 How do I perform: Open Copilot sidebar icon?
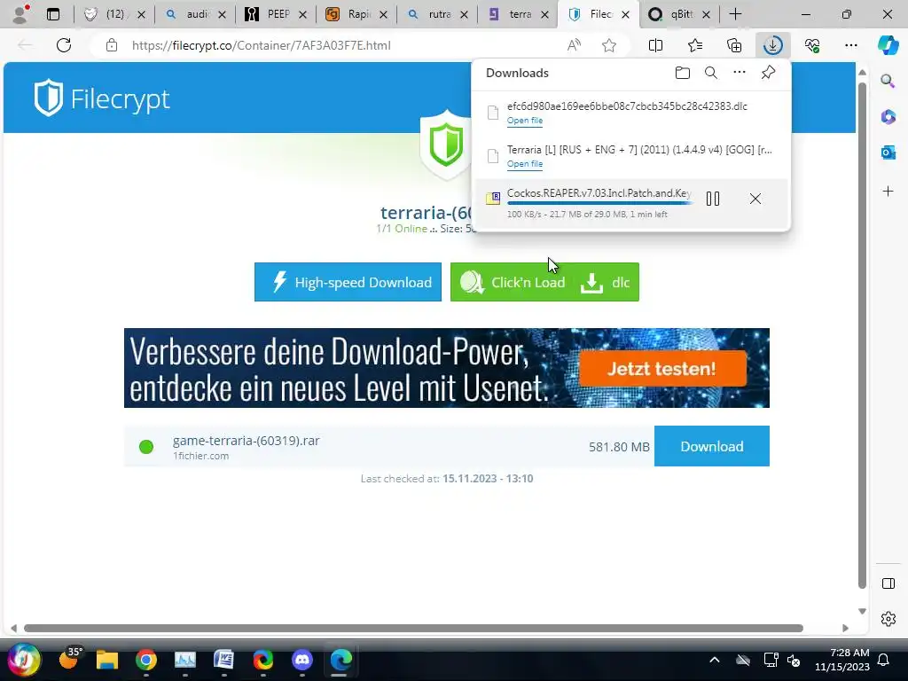888,45
